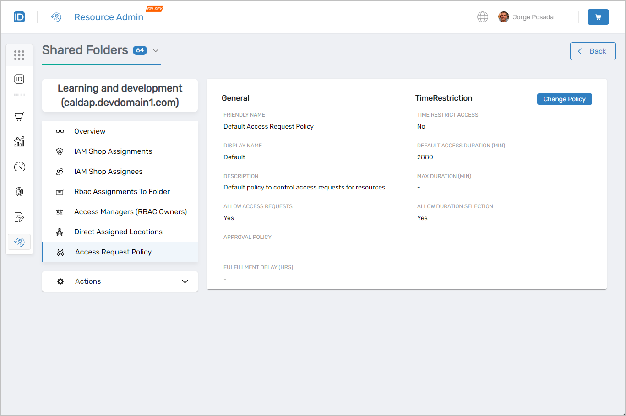This screenshot has height=416, width=626.
Task: Select the highlighted Resource Admin sidebar icon
Action: [19, 242]
